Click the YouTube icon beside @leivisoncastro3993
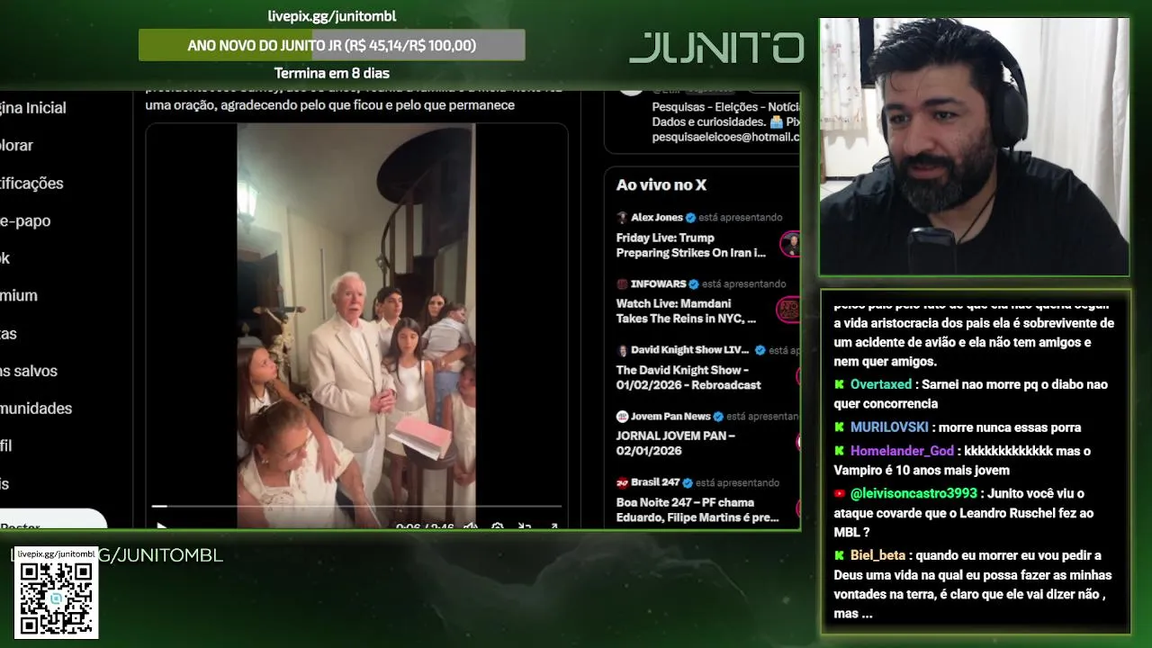 coord(840,494)
